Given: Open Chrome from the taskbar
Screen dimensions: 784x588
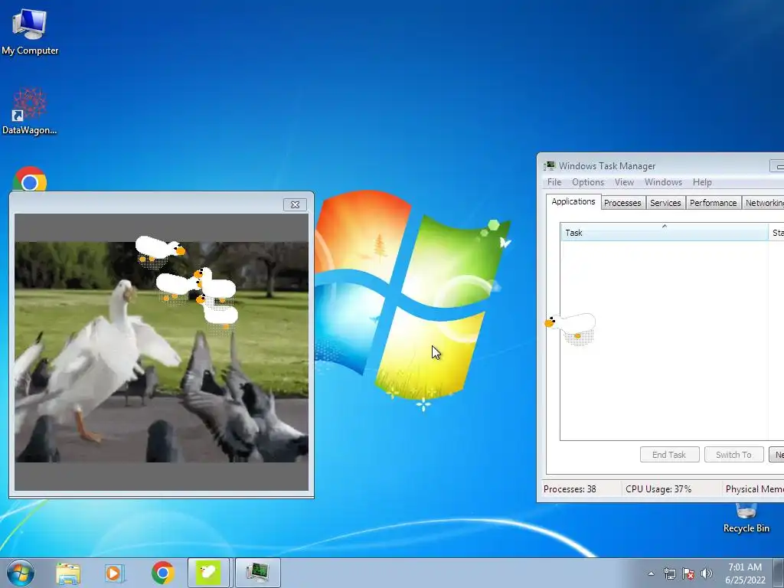Looking at the screenshot, I should click(162, 573).
